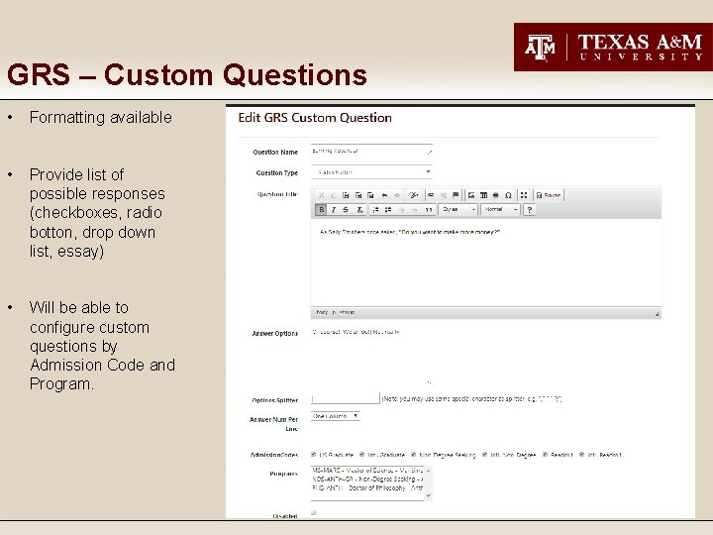Increase indent in the editor toolbar
This screenshot has height=535, width=713.
[x=415, y=210]
